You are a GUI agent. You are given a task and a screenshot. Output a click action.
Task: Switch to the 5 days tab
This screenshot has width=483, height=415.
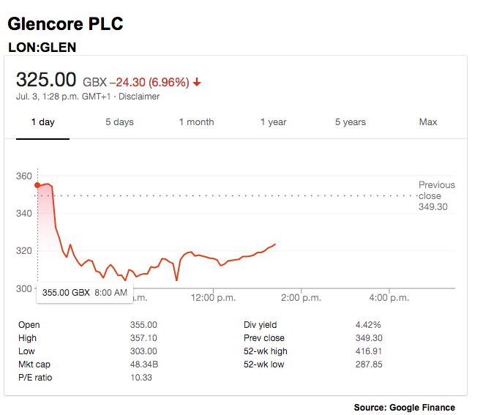[119, 122]
